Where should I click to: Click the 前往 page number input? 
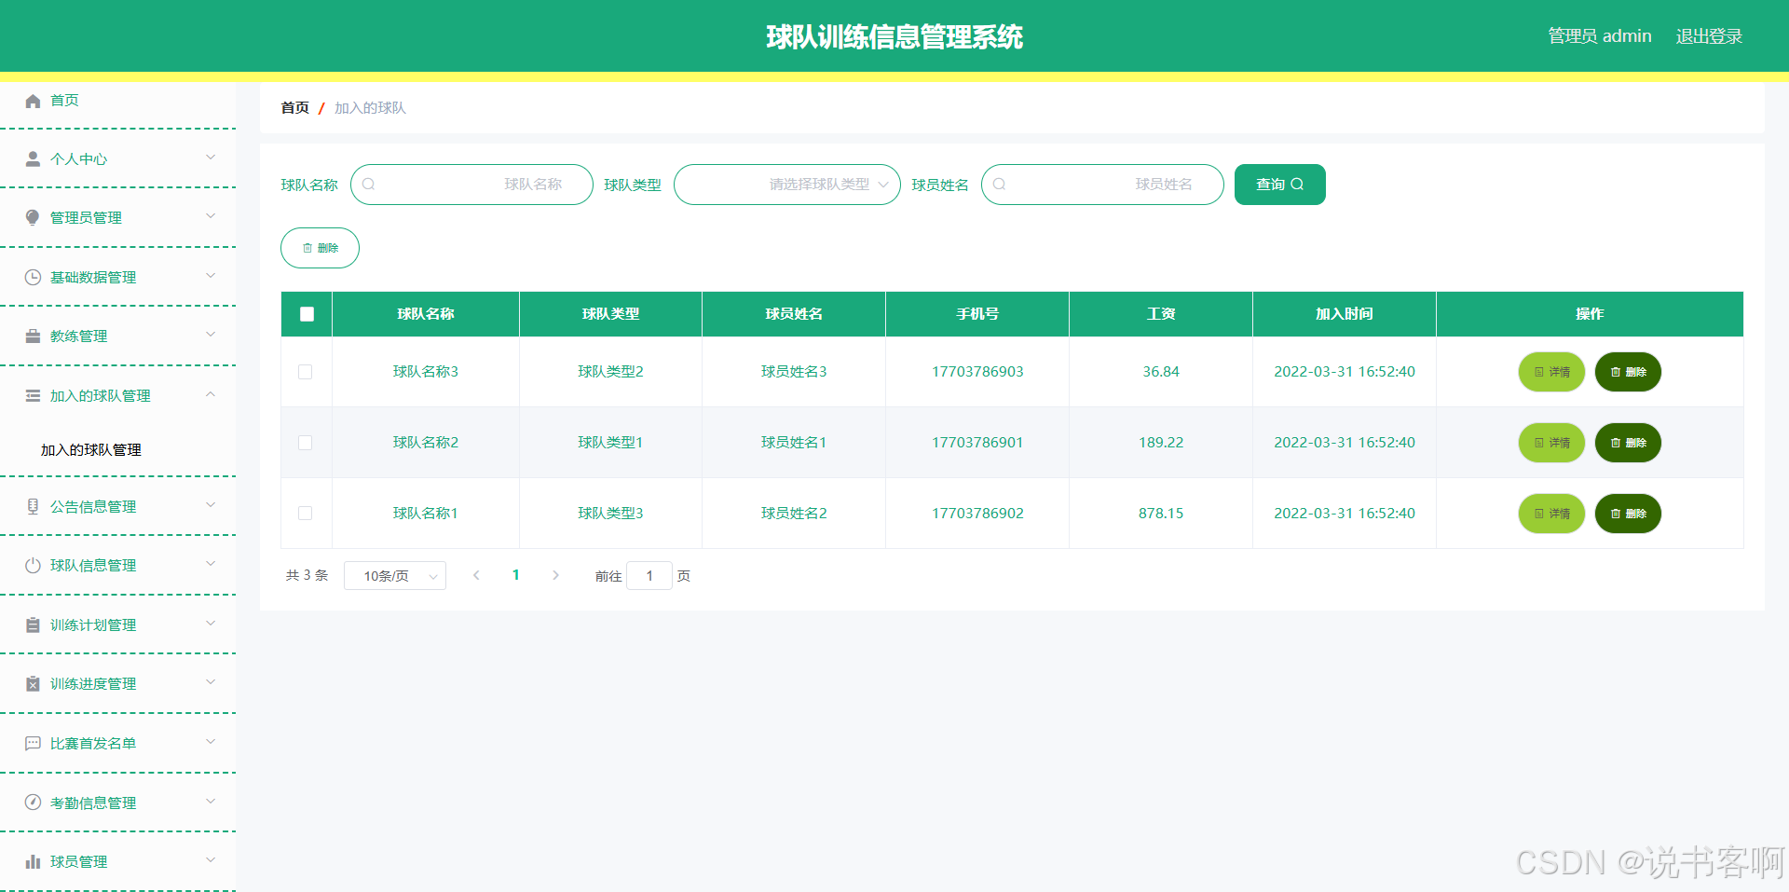pyautogui.click(x=649, y=576)
